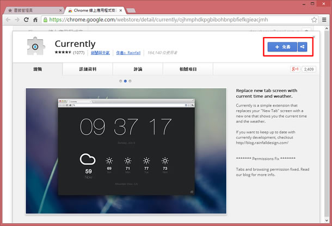Maximize the Chrome window
This screenshot has height=226, width=332.
(312, 4)
